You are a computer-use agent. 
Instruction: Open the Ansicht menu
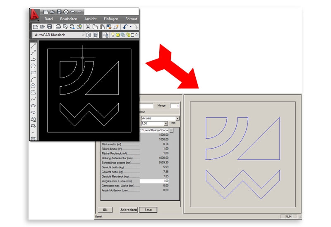coord(90,19)
